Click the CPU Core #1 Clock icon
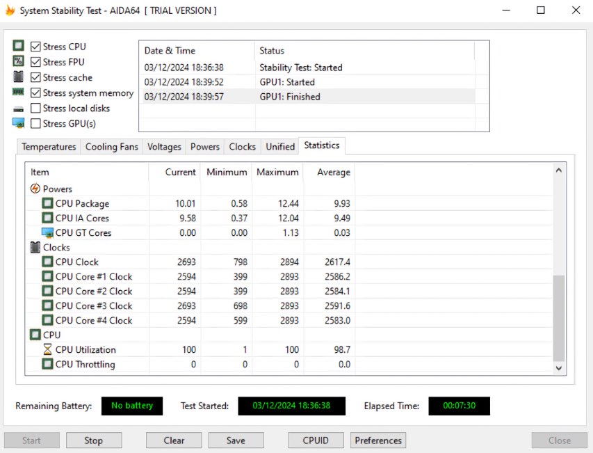This screenshot has width=593, height=453. click(47, 276)
